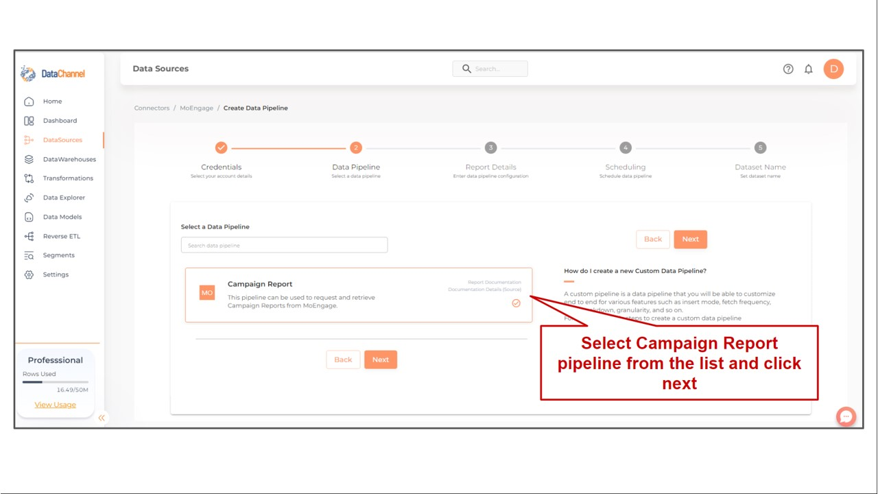The width and height of the screenshot is (878, 494).
Task: Click the Data Models label
Action: 62,217
